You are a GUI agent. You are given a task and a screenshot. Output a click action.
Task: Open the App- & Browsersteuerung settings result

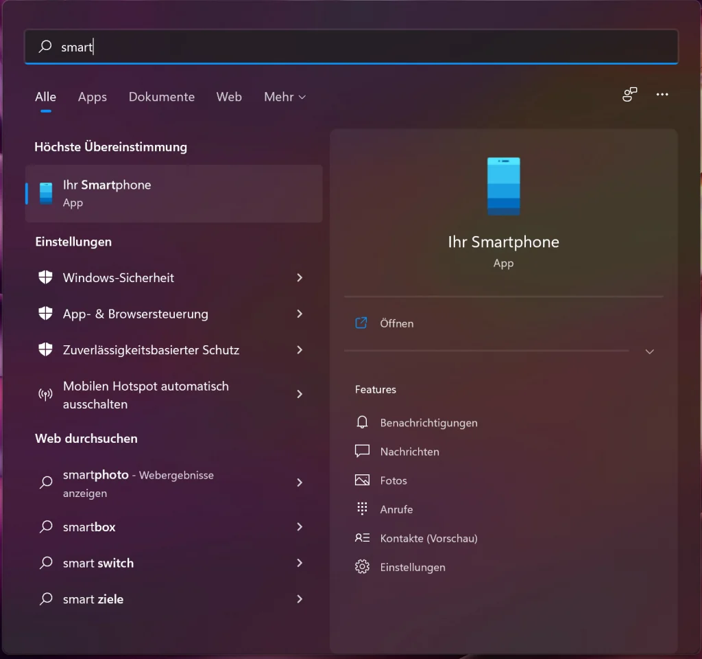(136, 314)
